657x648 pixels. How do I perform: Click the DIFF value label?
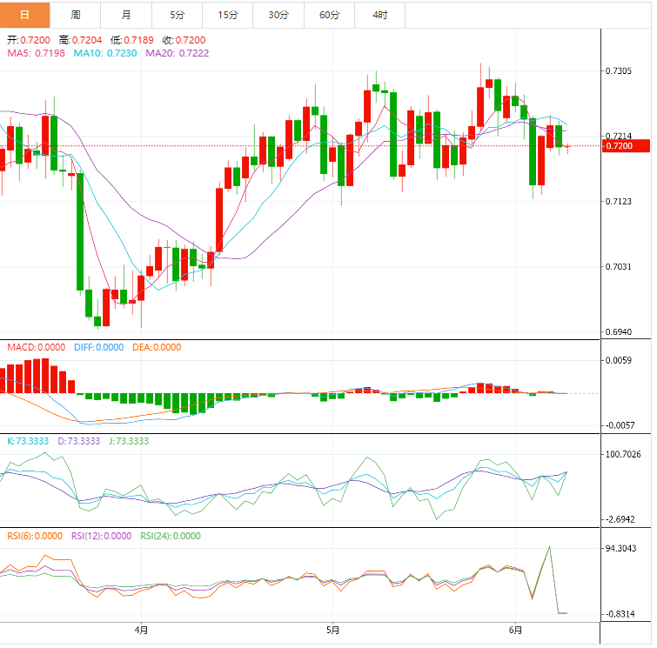[98, 347]
